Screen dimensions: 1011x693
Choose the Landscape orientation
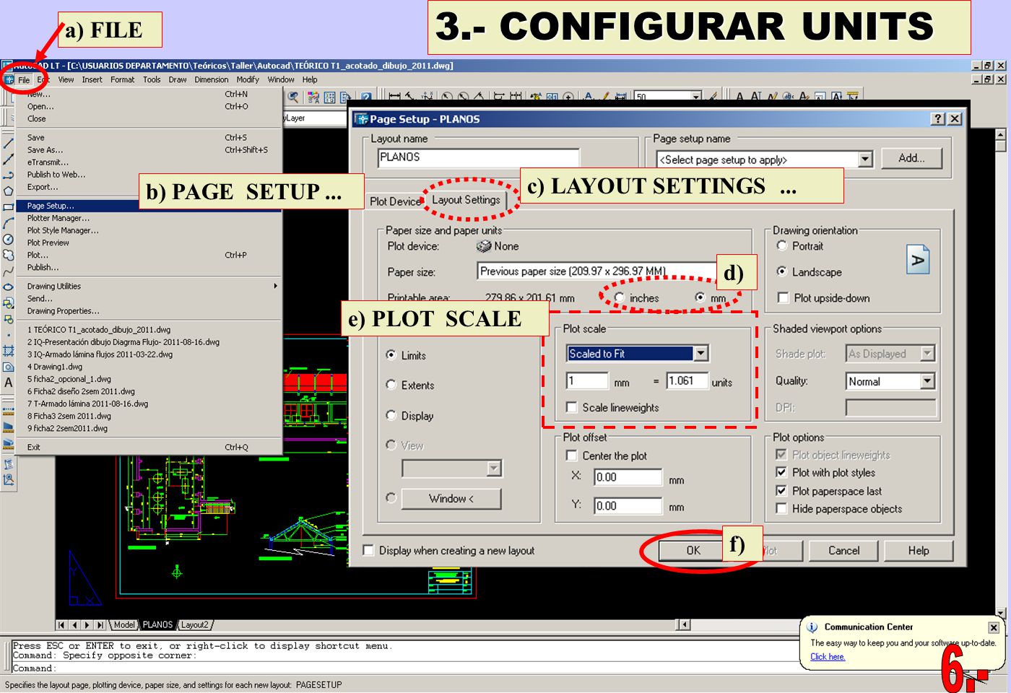(781, 272)
